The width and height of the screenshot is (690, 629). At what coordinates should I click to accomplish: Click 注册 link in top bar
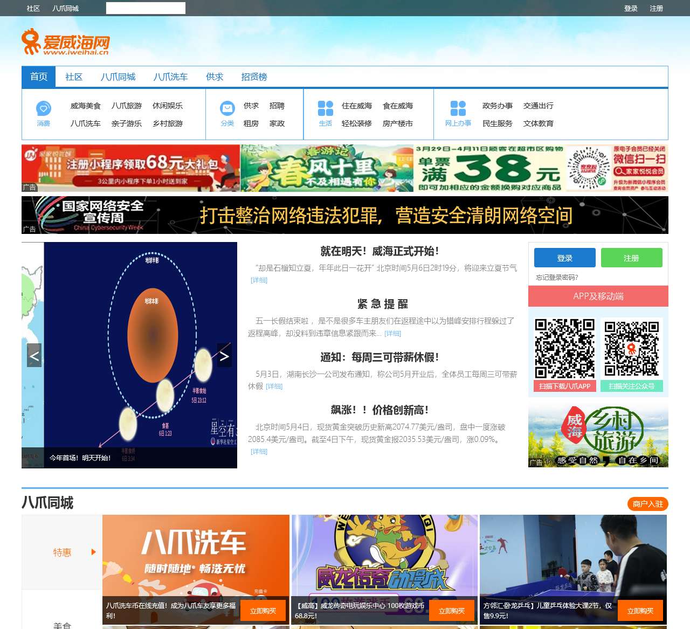pyautogui.click(x=657, y=8)
